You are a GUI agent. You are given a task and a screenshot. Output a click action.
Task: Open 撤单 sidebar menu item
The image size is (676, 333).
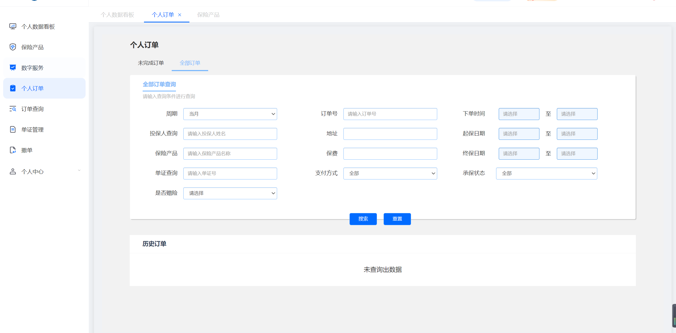(x=44, y=150)
